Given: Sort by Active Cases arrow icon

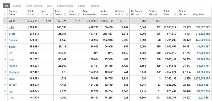Looking at the screenshot, I should 111,15.
